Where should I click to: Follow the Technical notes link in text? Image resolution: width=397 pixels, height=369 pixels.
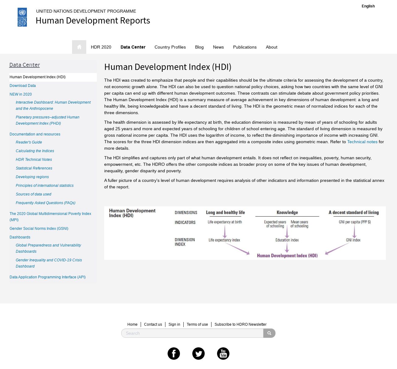362,142
